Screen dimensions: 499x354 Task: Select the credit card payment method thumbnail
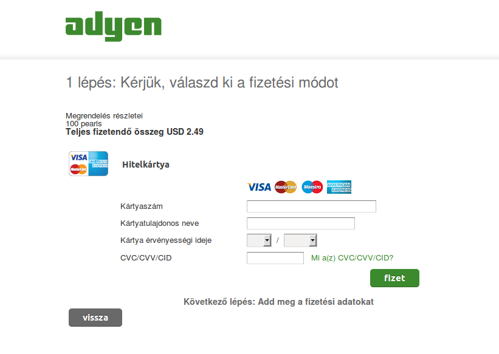pyautogui.click(x=89, y=164)
